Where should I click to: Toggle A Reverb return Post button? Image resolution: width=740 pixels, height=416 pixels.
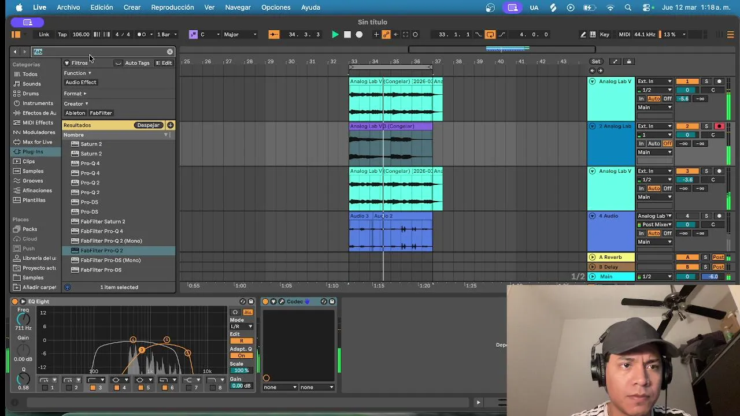pyautogui.click(x=719, y=257)
